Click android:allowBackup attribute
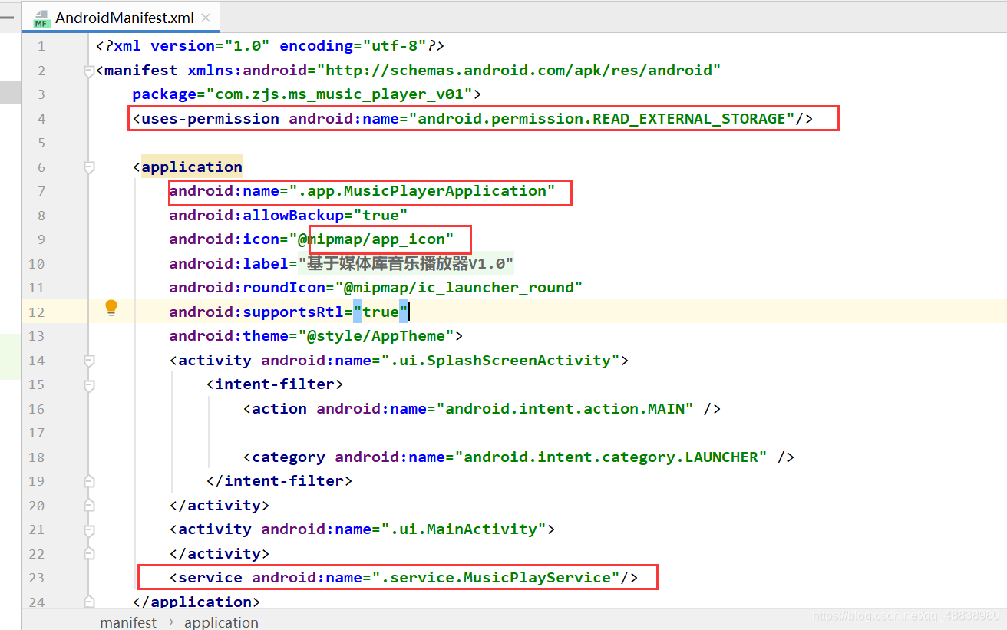The image size is (1007, 630). click(256, 216)
